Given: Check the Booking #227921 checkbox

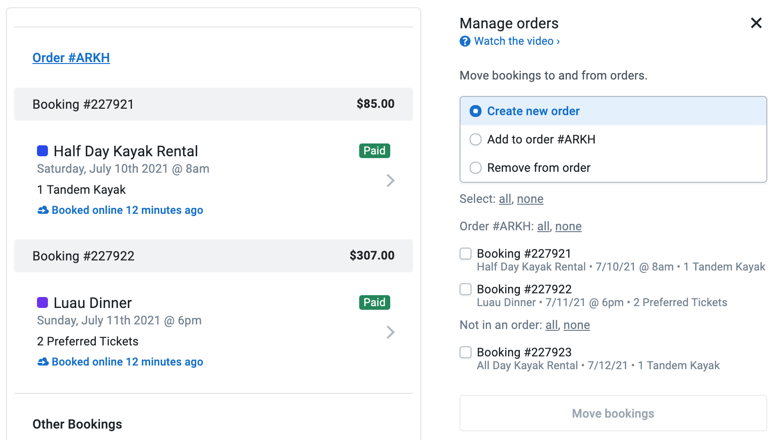Looking at the screenshot, I should coord(466,254).
